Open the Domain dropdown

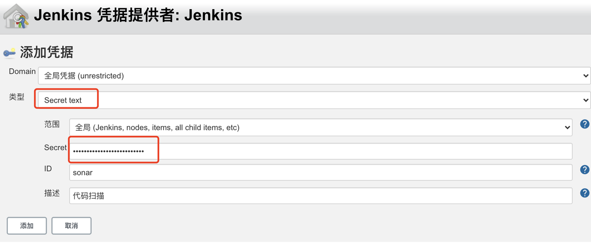(314, 76)
